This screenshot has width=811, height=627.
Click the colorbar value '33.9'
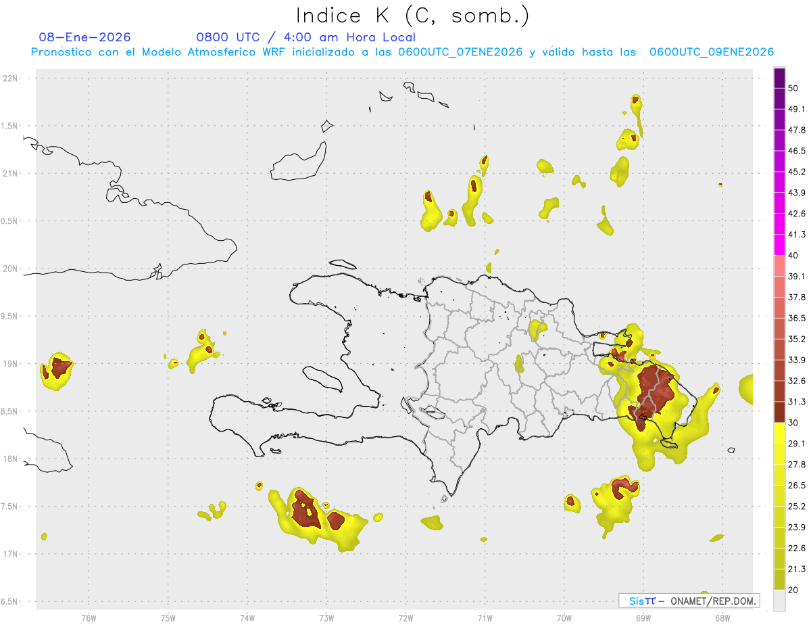point(797,360)
